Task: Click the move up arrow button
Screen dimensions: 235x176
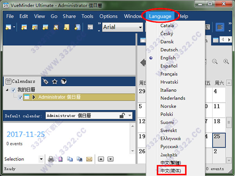Action: (x=101, y=159)
